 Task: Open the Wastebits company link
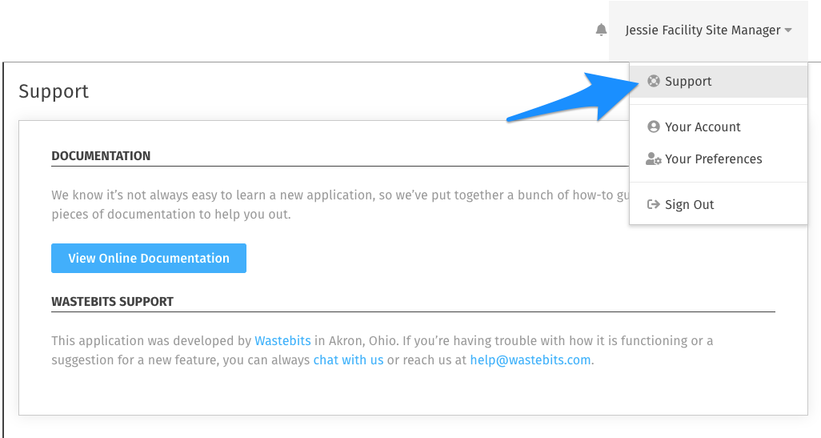(x=282, y=340)
